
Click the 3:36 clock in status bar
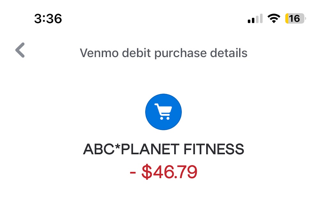click(48, 19)
